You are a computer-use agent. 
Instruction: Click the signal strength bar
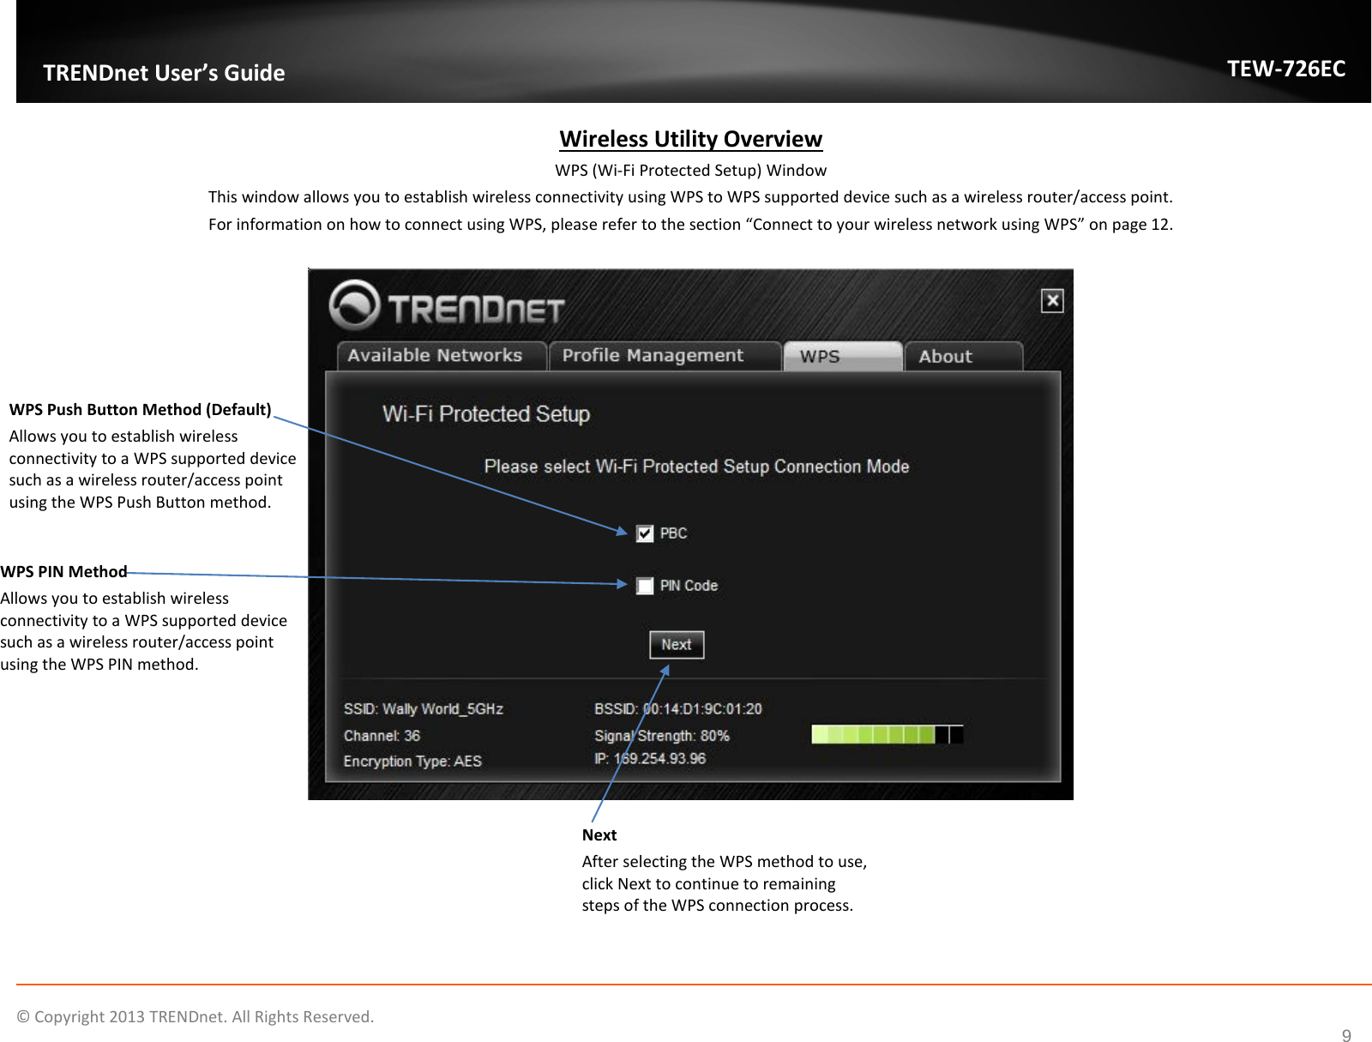pos(888,734)
